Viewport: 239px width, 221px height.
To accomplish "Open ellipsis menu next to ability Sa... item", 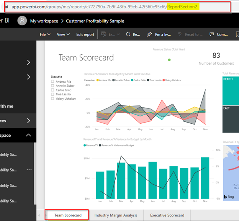I will pyautogui.click(x=29, y=170).
